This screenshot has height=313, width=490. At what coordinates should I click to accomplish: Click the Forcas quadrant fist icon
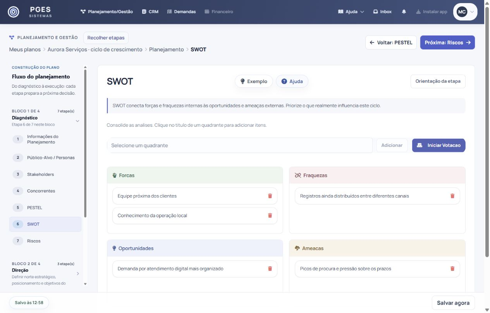114,175
